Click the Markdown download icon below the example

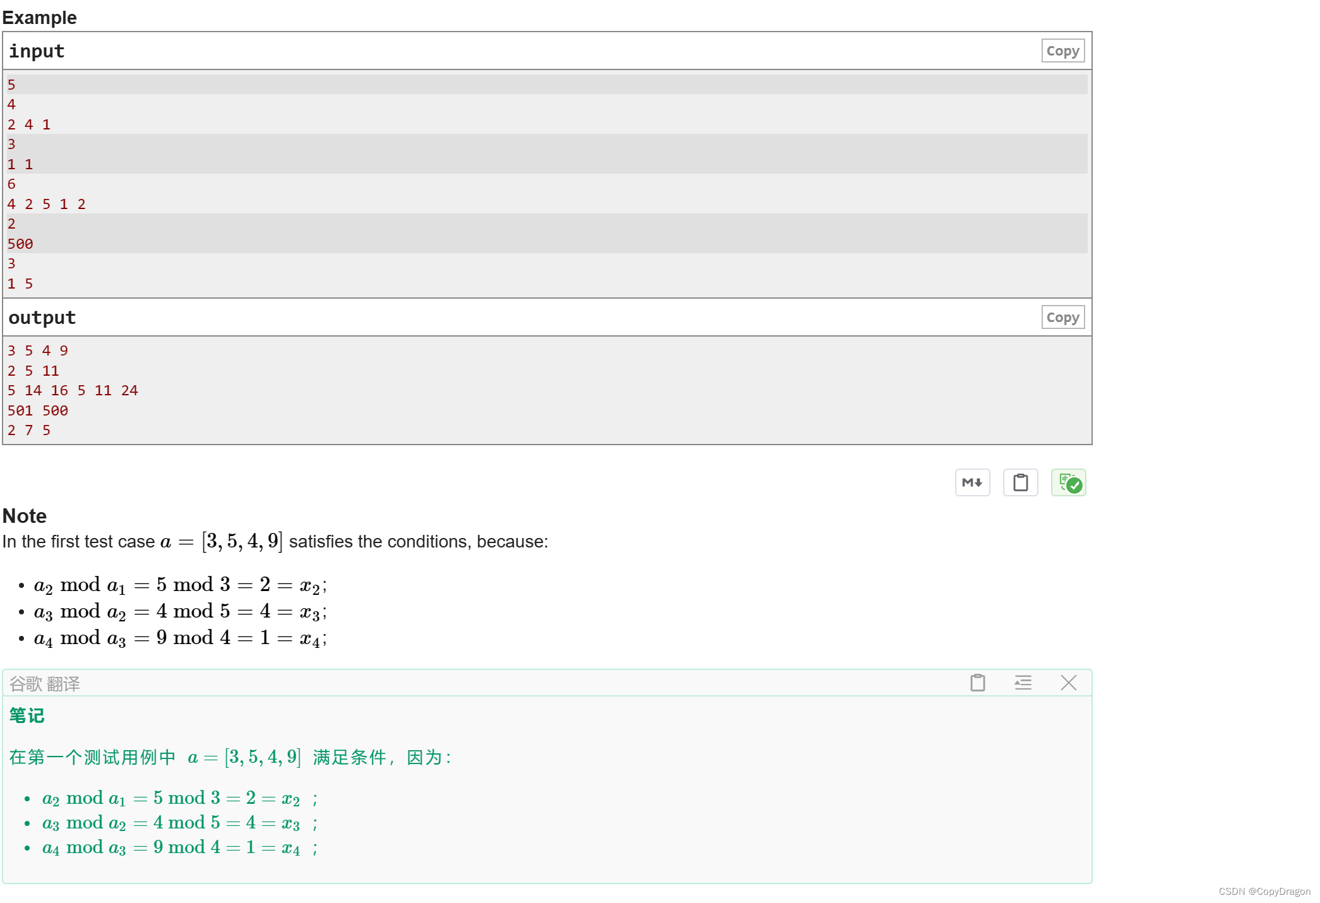(972, 482)
